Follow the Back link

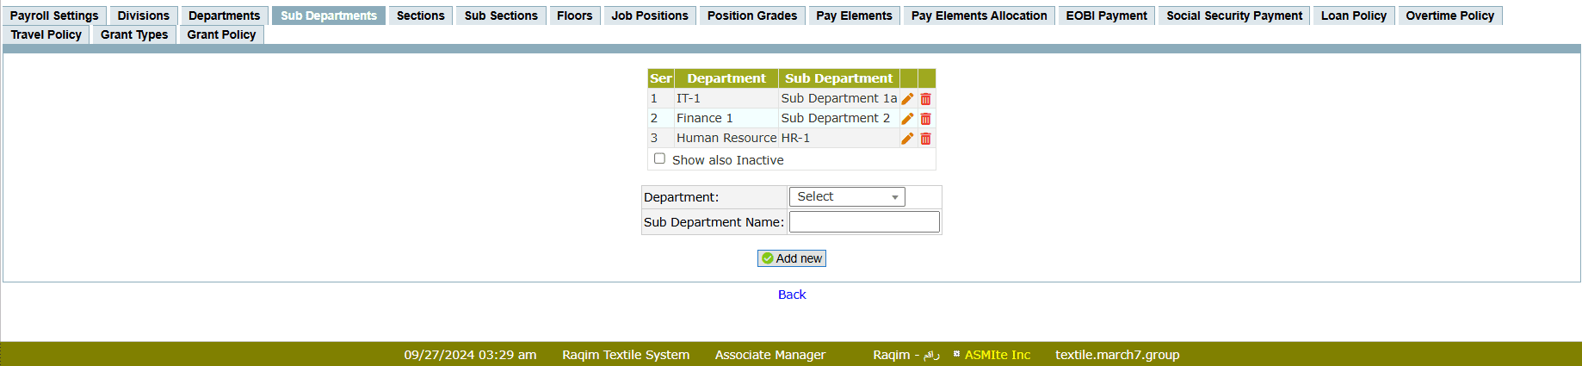pos(792,295)
